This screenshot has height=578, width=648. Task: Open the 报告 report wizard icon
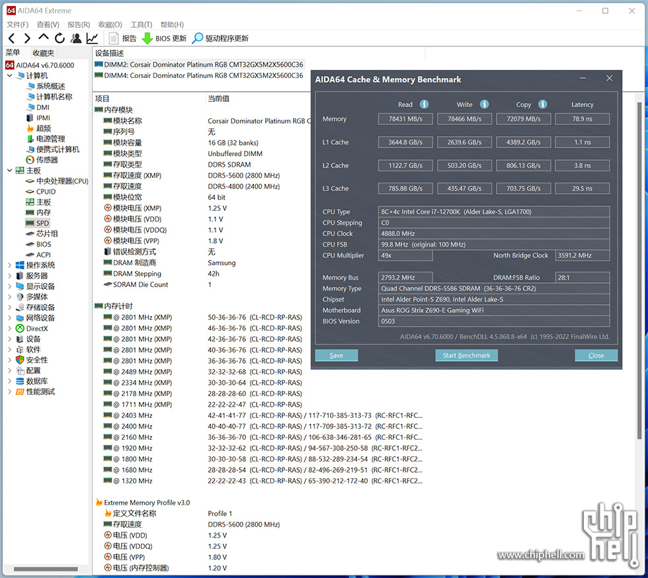tap(114, 38)
